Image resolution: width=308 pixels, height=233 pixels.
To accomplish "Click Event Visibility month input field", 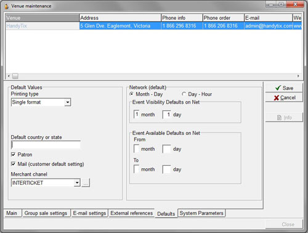I will (136, 115).
